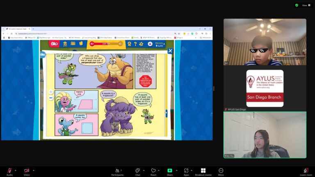Expand apps options arrow beside Apps
Screen dimensions: 315x177
point(191,170)
